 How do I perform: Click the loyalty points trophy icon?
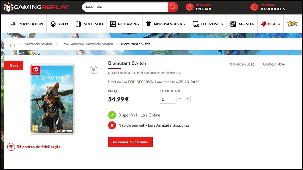pyautogui.click(x=11, y=147)
